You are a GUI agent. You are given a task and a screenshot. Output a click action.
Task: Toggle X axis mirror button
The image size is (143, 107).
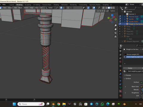pos(100,11)
